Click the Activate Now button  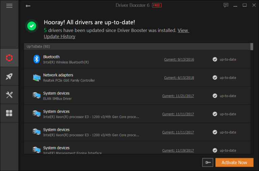pos(234,163)
